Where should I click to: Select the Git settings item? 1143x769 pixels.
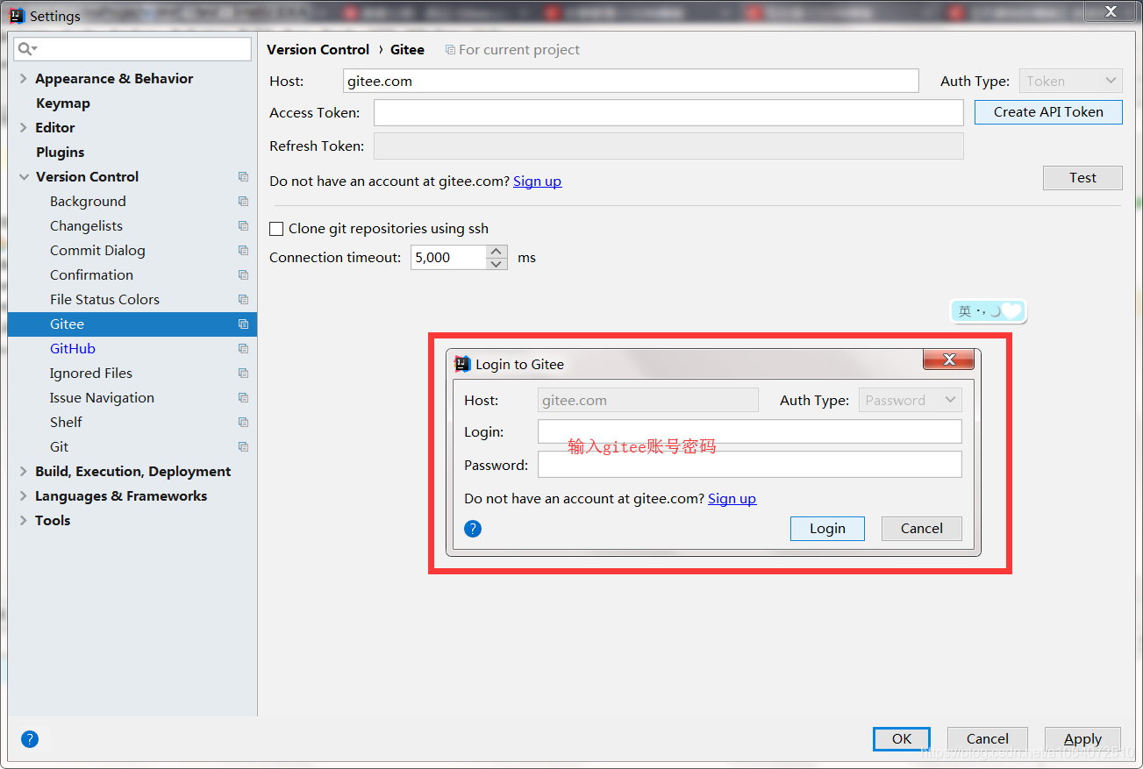coord(59,446)
